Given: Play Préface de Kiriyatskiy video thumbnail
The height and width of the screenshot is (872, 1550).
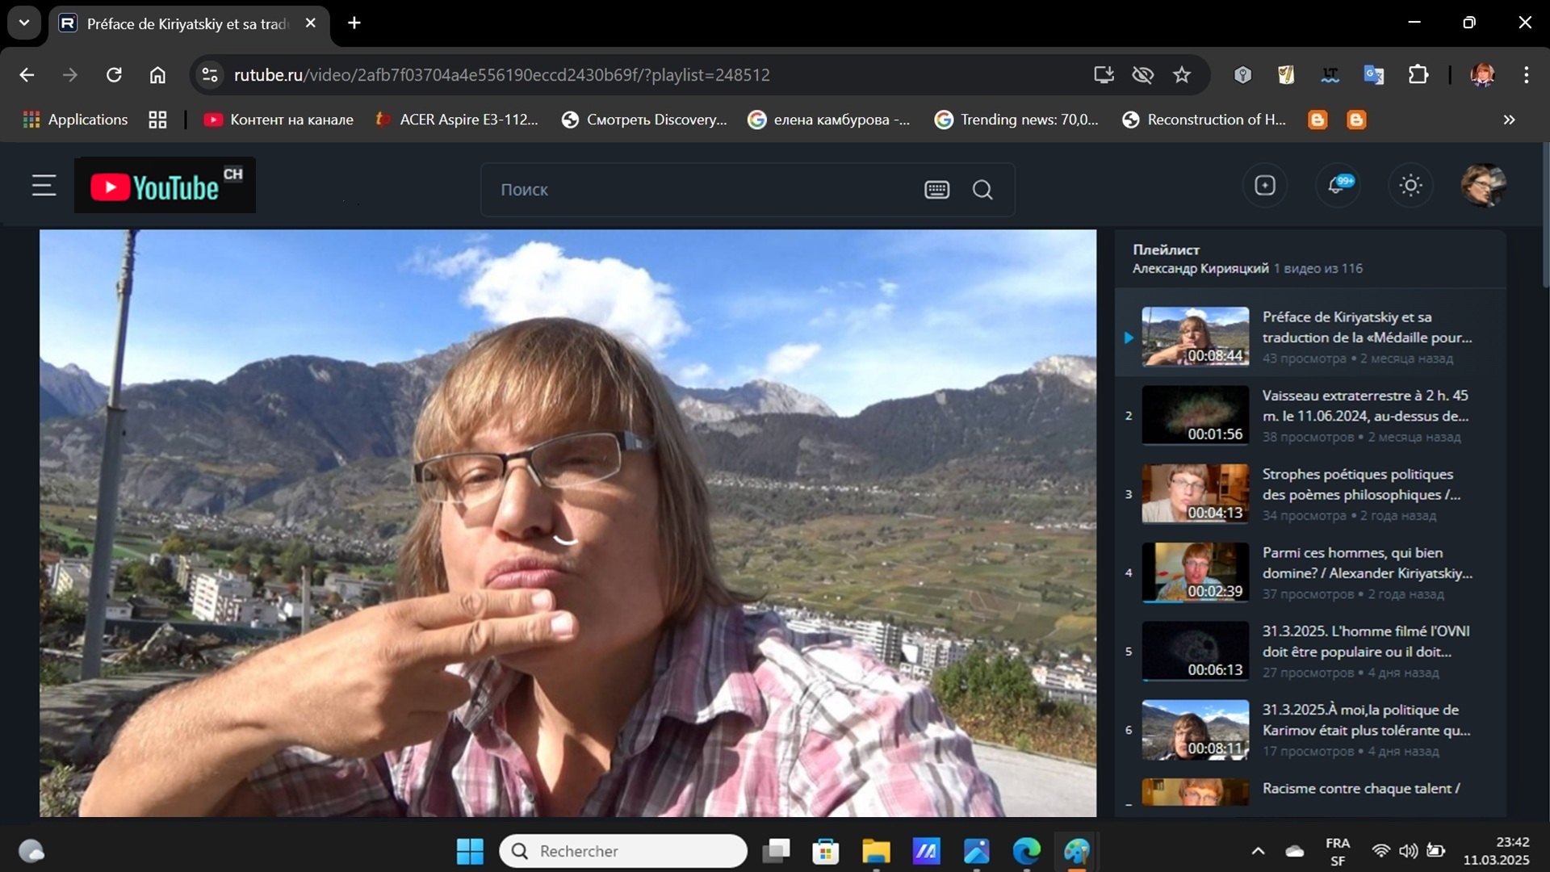Looking at the screenshot, I should click(x=1195, y=337).
